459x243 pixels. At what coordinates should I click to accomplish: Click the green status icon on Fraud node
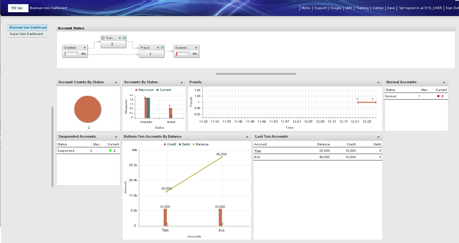click(x=162, y=48)
